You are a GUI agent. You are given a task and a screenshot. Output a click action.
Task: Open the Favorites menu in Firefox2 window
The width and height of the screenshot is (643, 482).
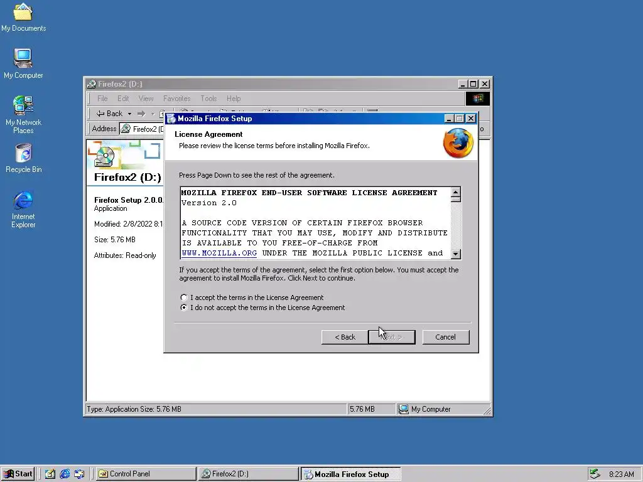176,99
